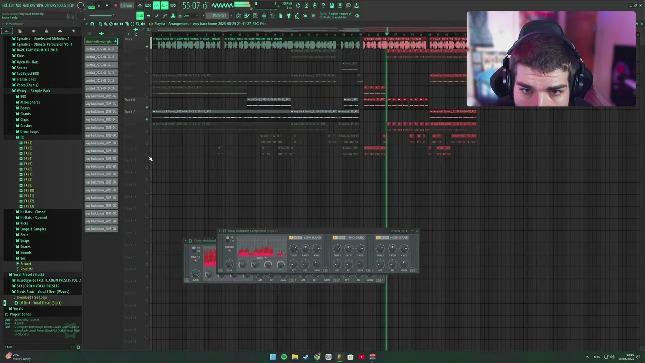This screenshot has height=363, width=645.
Task: Click the LOW BAND A button
Action: (x=291, y=238)
